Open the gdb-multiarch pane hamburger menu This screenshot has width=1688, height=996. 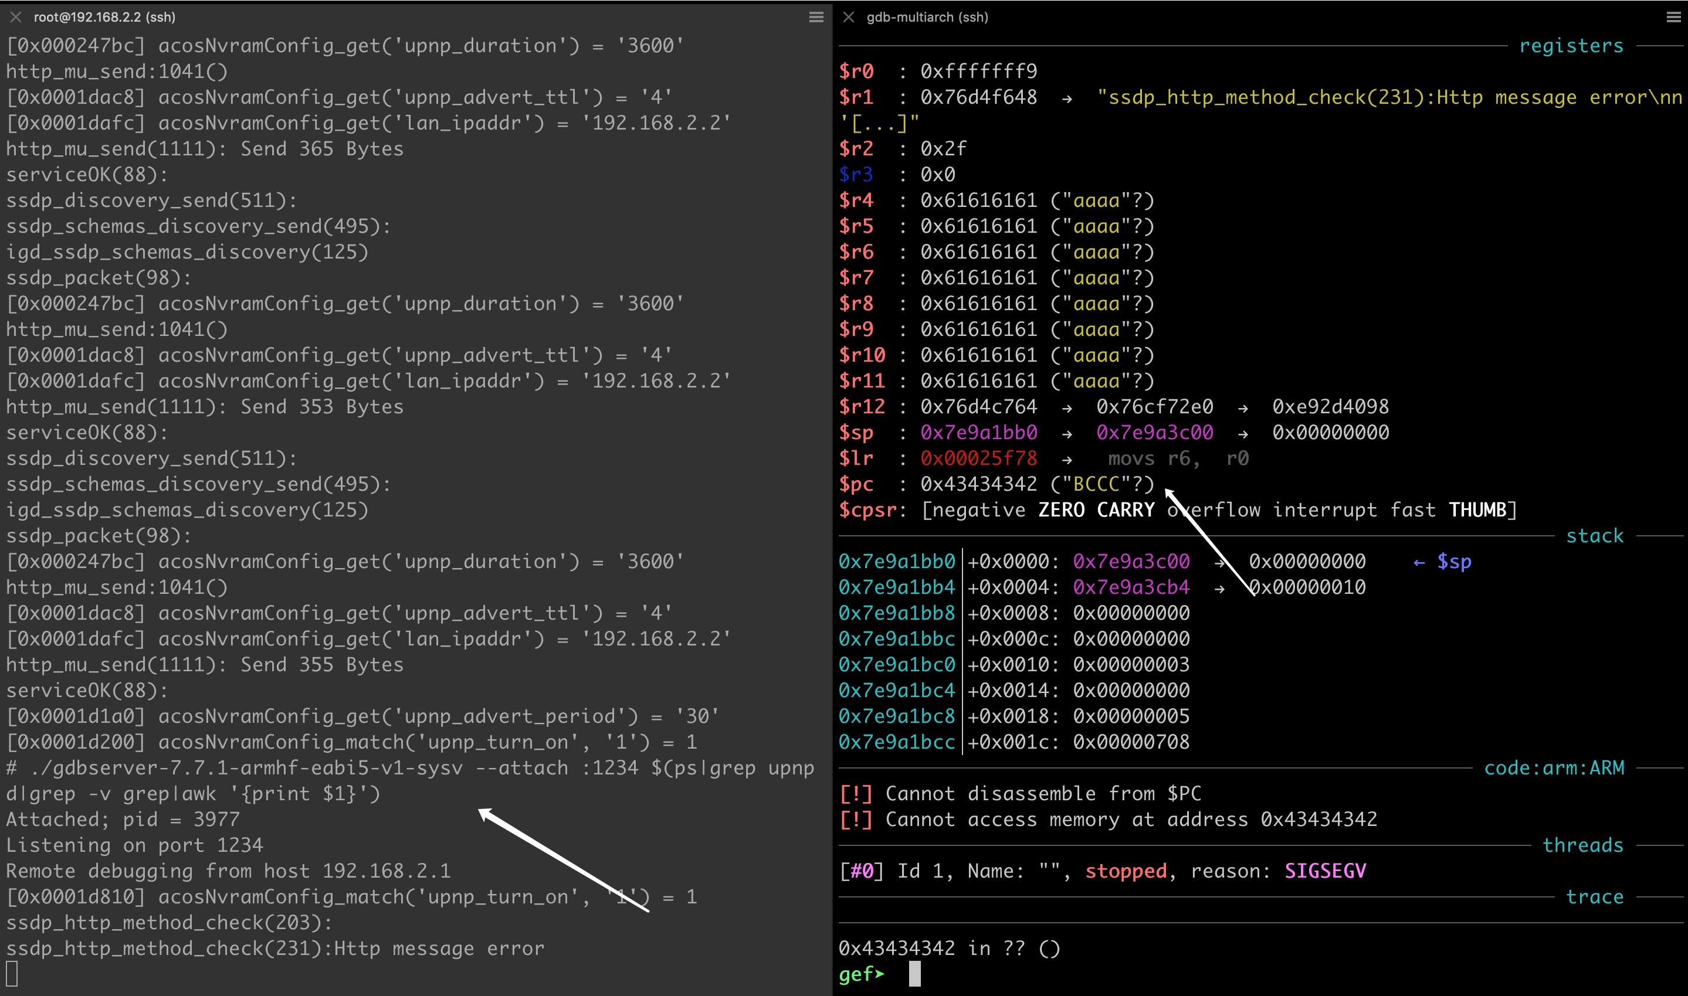click(1673, 17)
